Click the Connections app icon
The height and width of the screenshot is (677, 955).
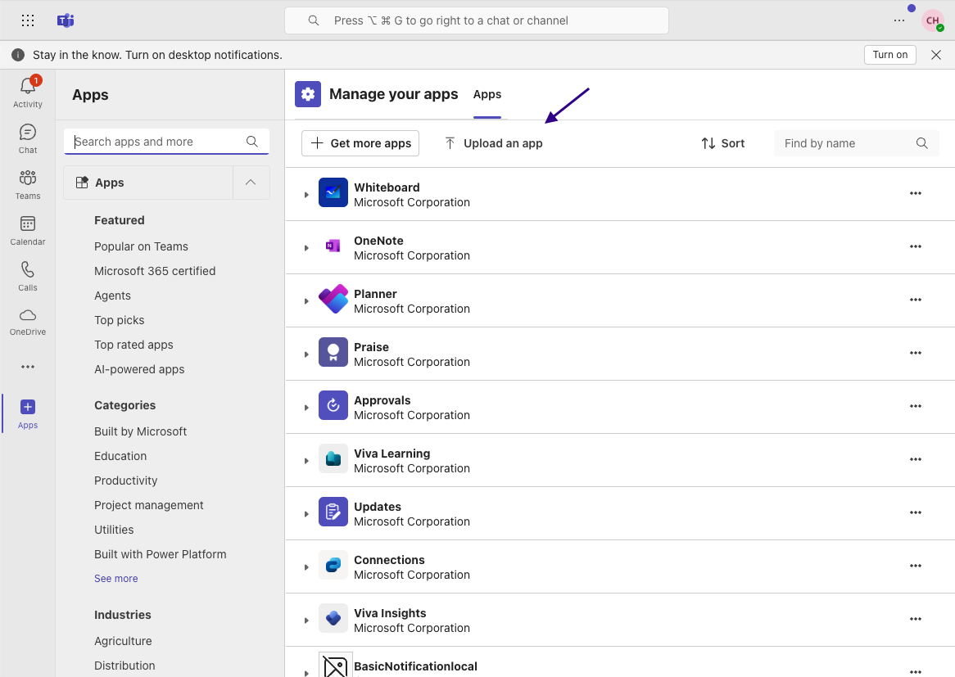tap(333, 565)
